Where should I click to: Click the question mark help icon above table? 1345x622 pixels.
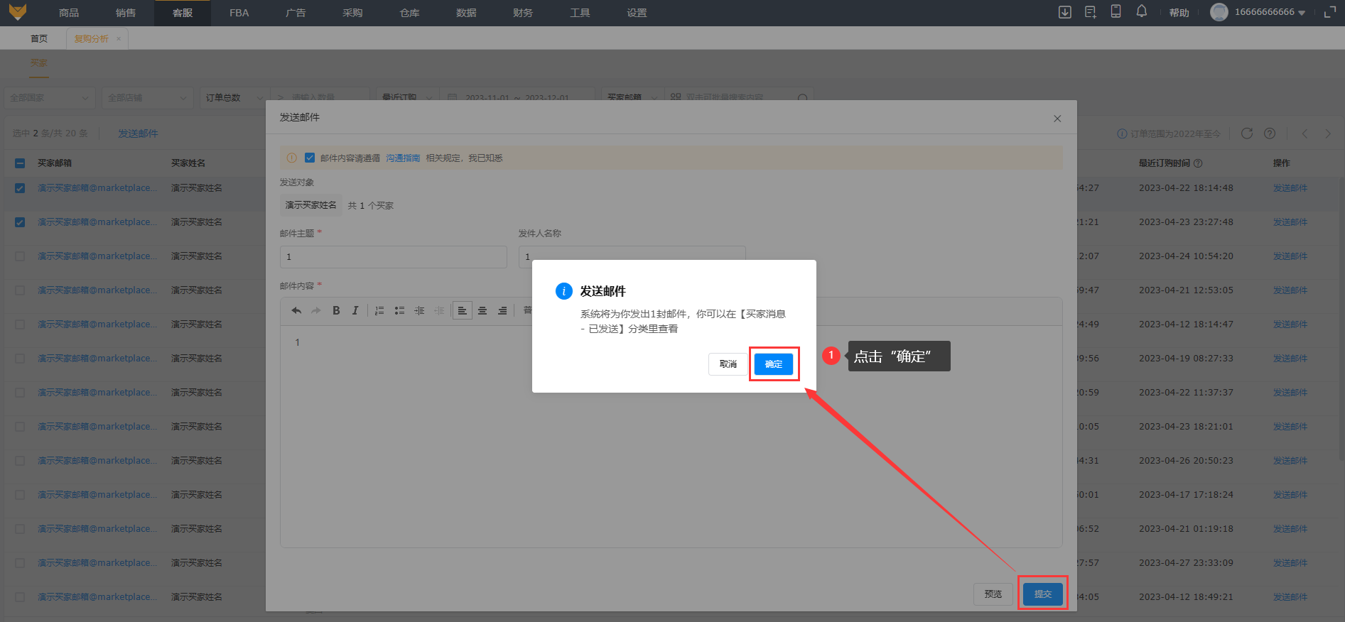[1270, 133]
